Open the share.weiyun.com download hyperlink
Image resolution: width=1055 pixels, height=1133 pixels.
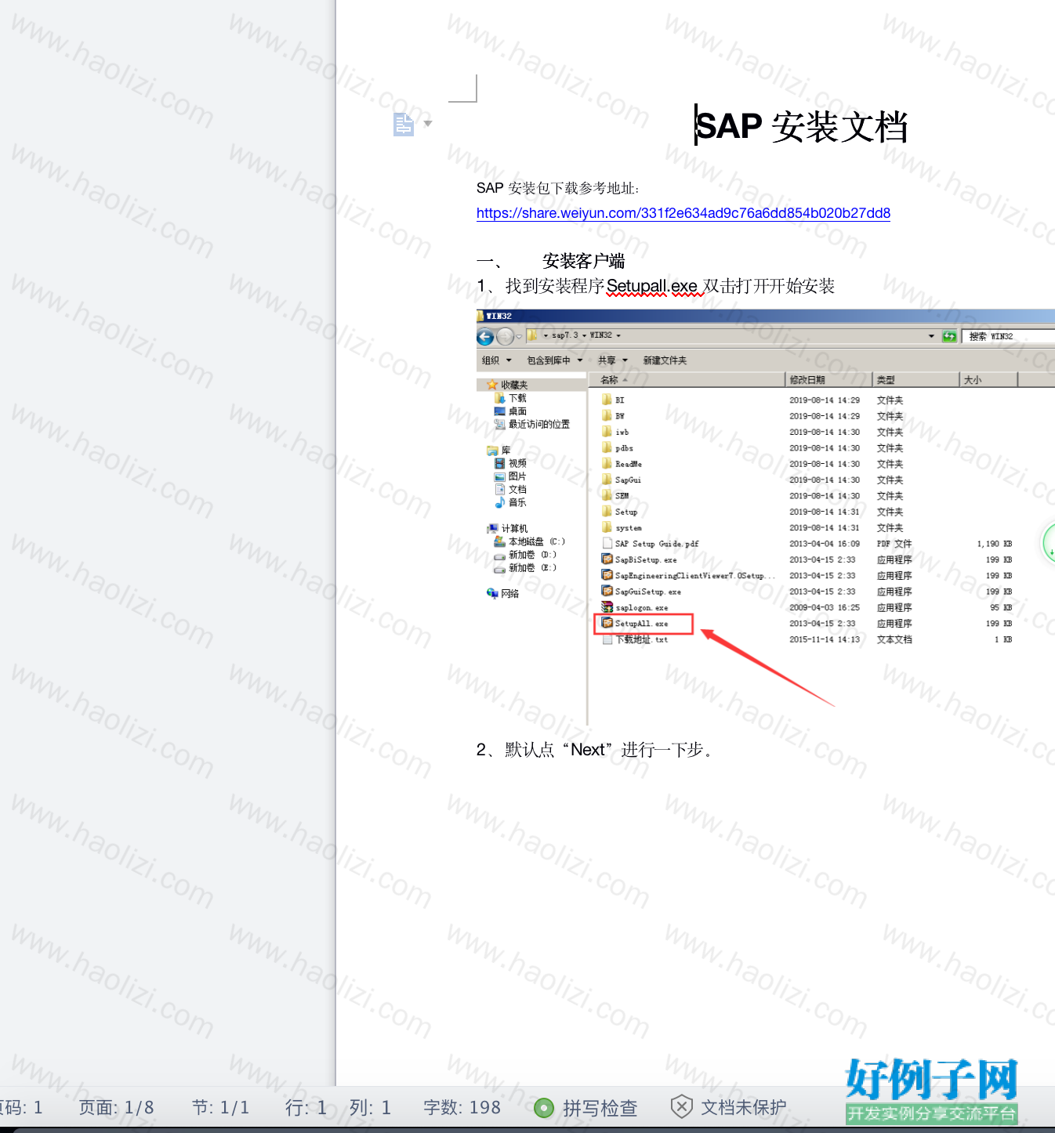(683, 213)
